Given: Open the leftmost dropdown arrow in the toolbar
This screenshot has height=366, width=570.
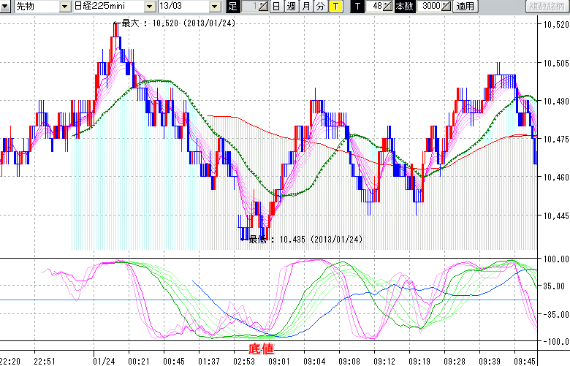Looking at the screenshot, I should tap(6, 7).
